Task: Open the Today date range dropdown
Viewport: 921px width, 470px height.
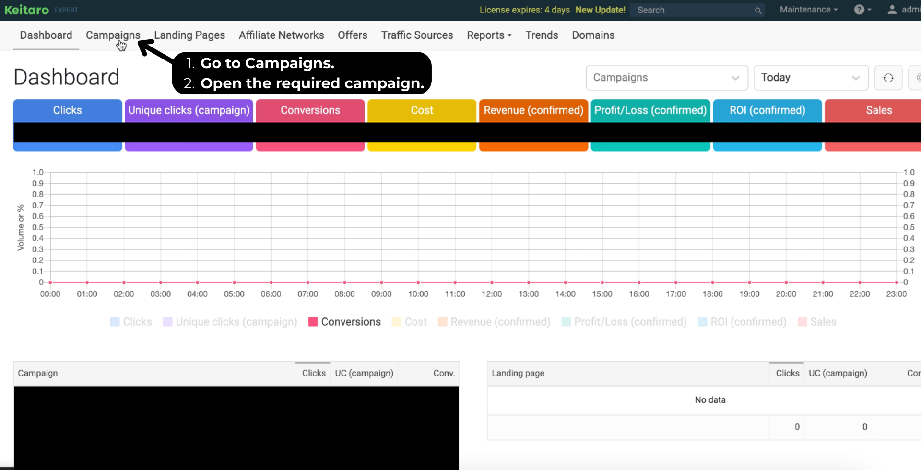Action: coord(810,78)
